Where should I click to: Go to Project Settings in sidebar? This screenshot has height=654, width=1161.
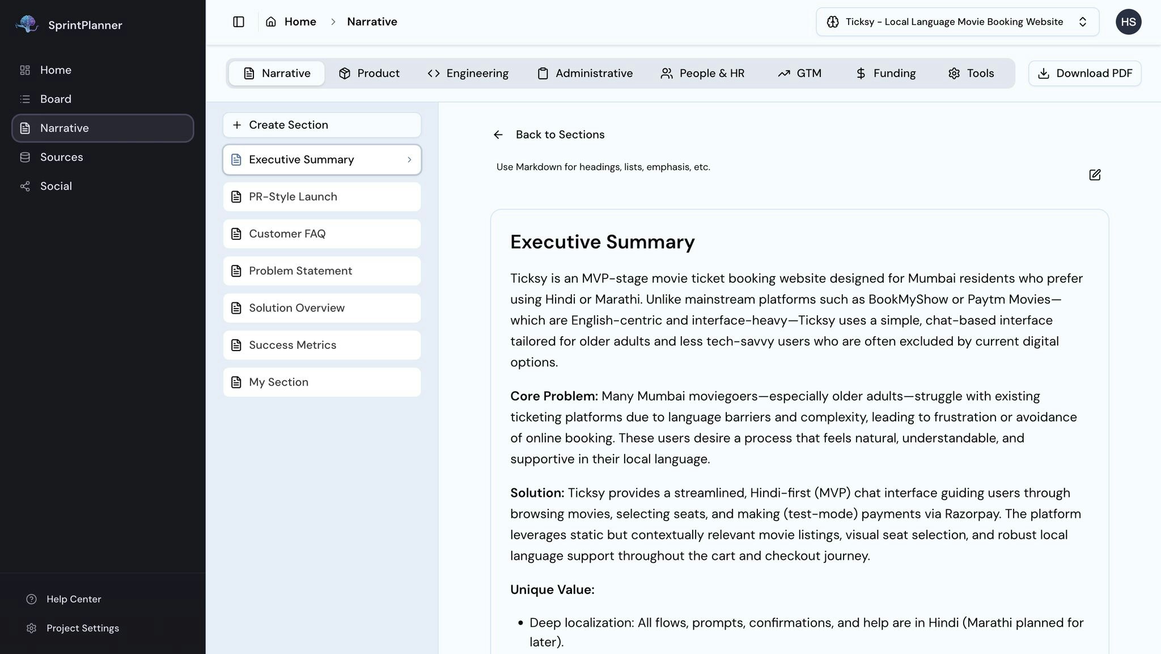tap(82, 628)
